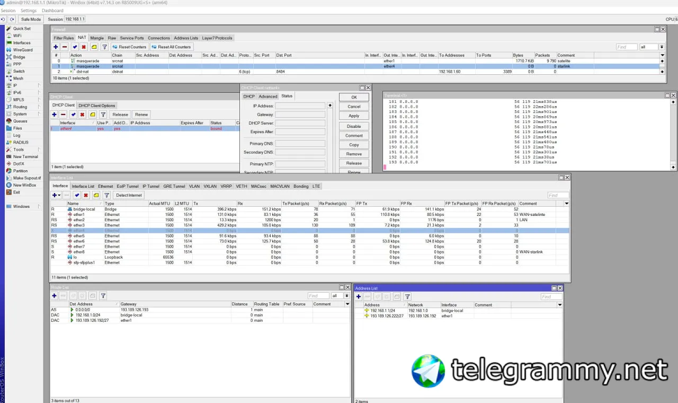Select the bridge-local row in Interface List

tap(310, 209)
